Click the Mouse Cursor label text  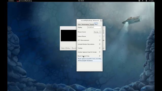pyautogui.click(x=82, y=32)
